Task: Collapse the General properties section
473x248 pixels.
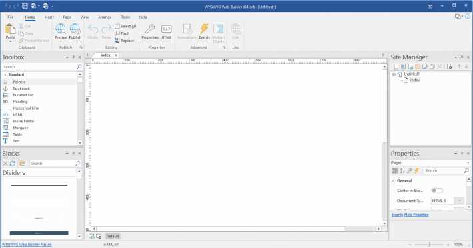Action: [x=393, y=181]
